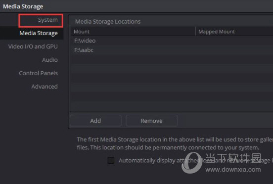This screenshot has width=273, height=184.
Task: Click the Media Storage Locations heading
Action: tap(108, 22)
